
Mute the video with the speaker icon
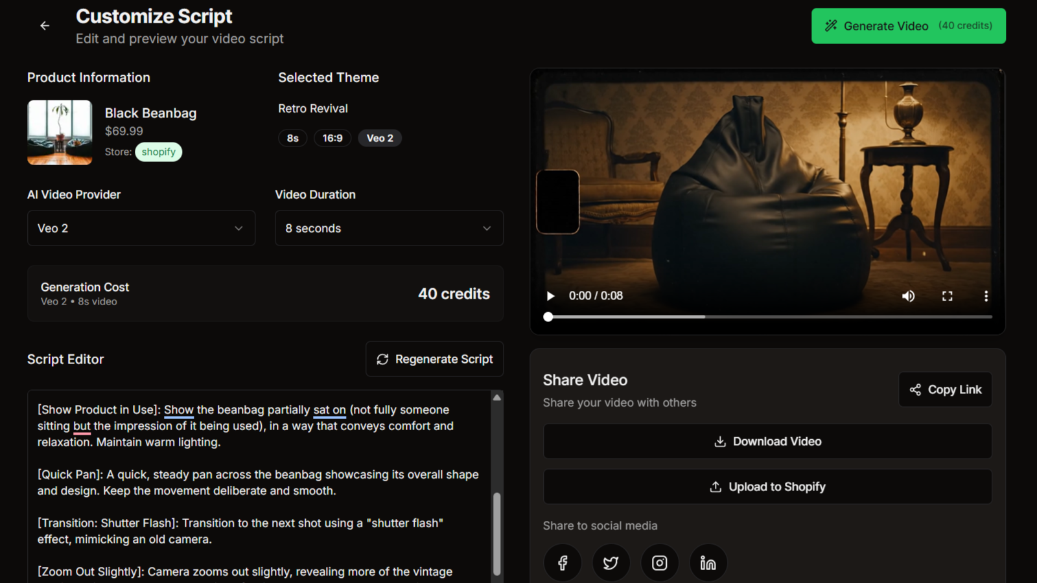908,296
